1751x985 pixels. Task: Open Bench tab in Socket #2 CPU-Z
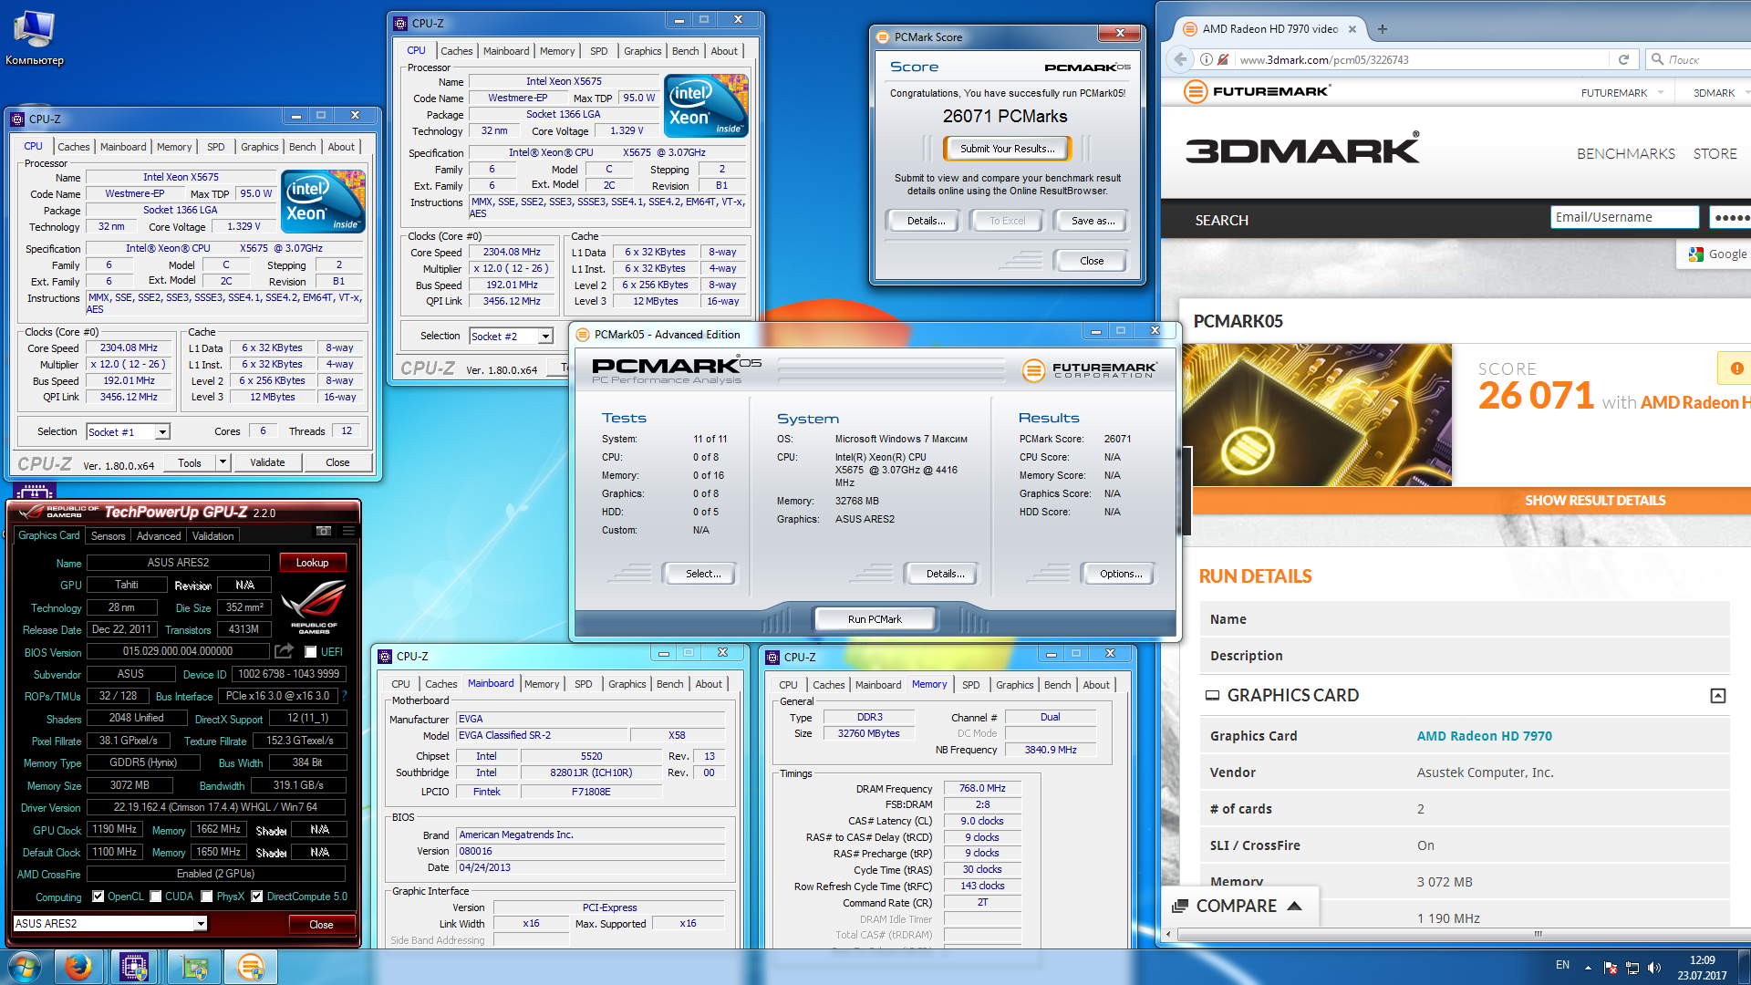685,51
